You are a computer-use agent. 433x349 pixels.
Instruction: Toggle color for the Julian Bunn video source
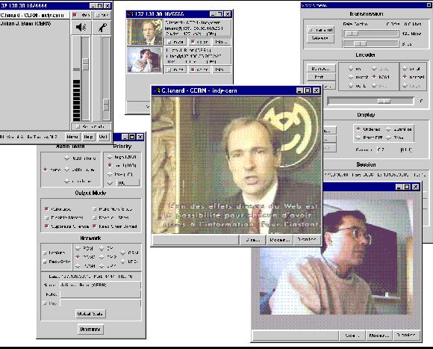[x=199, y=70]
